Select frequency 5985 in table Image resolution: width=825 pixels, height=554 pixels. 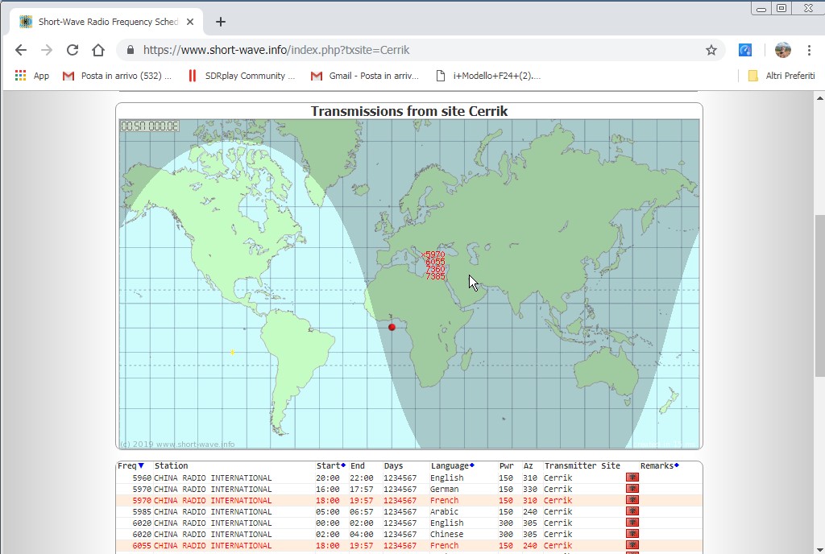pyautogui.click(x=142, y=511)
